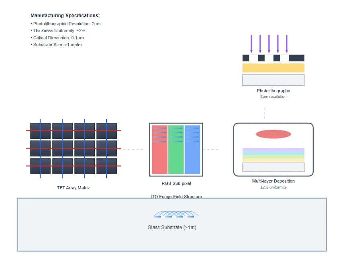Viewport: 349px width, 270px height.
Task: Click the 'ITO Fringe-Field Structure' label
Action: tap(176, 197)
